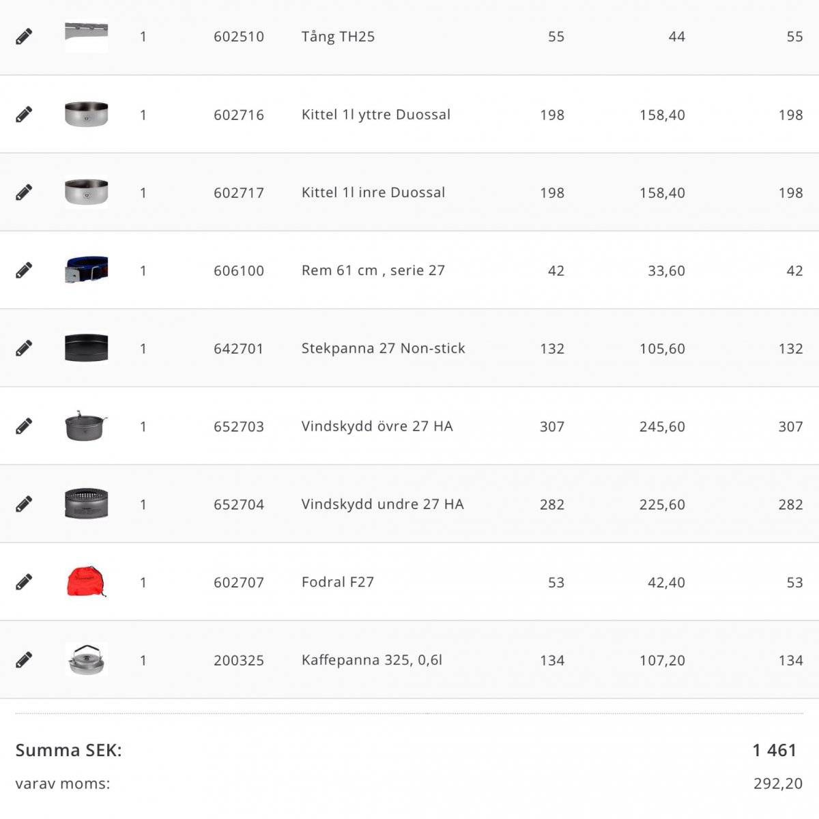Image resolution: width=819 pixels, height=819 pixels.
Task: Edit the Kittel 1l yttre Duossal row
Action: [x=24, y=115]
